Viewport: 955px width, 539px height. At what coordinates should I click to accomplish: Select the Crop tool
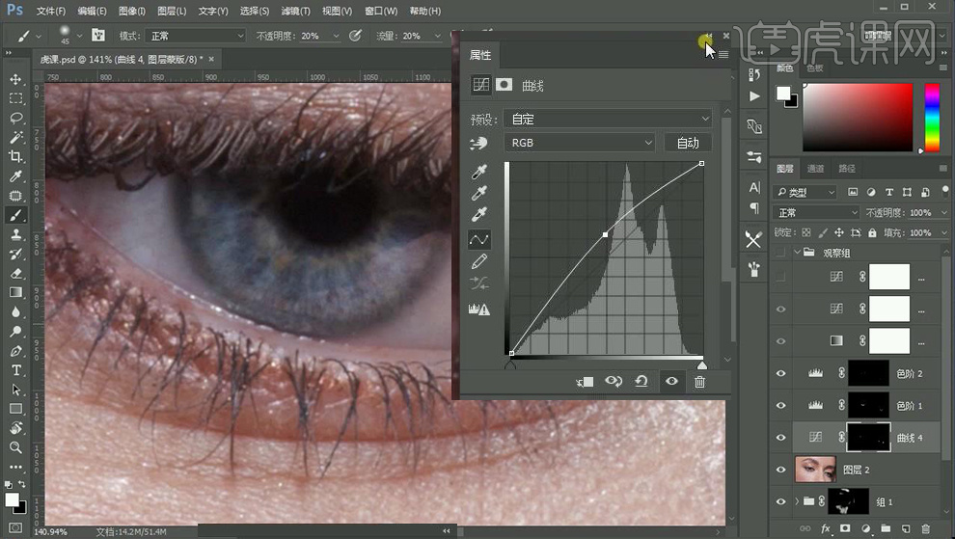coord(16,156)
